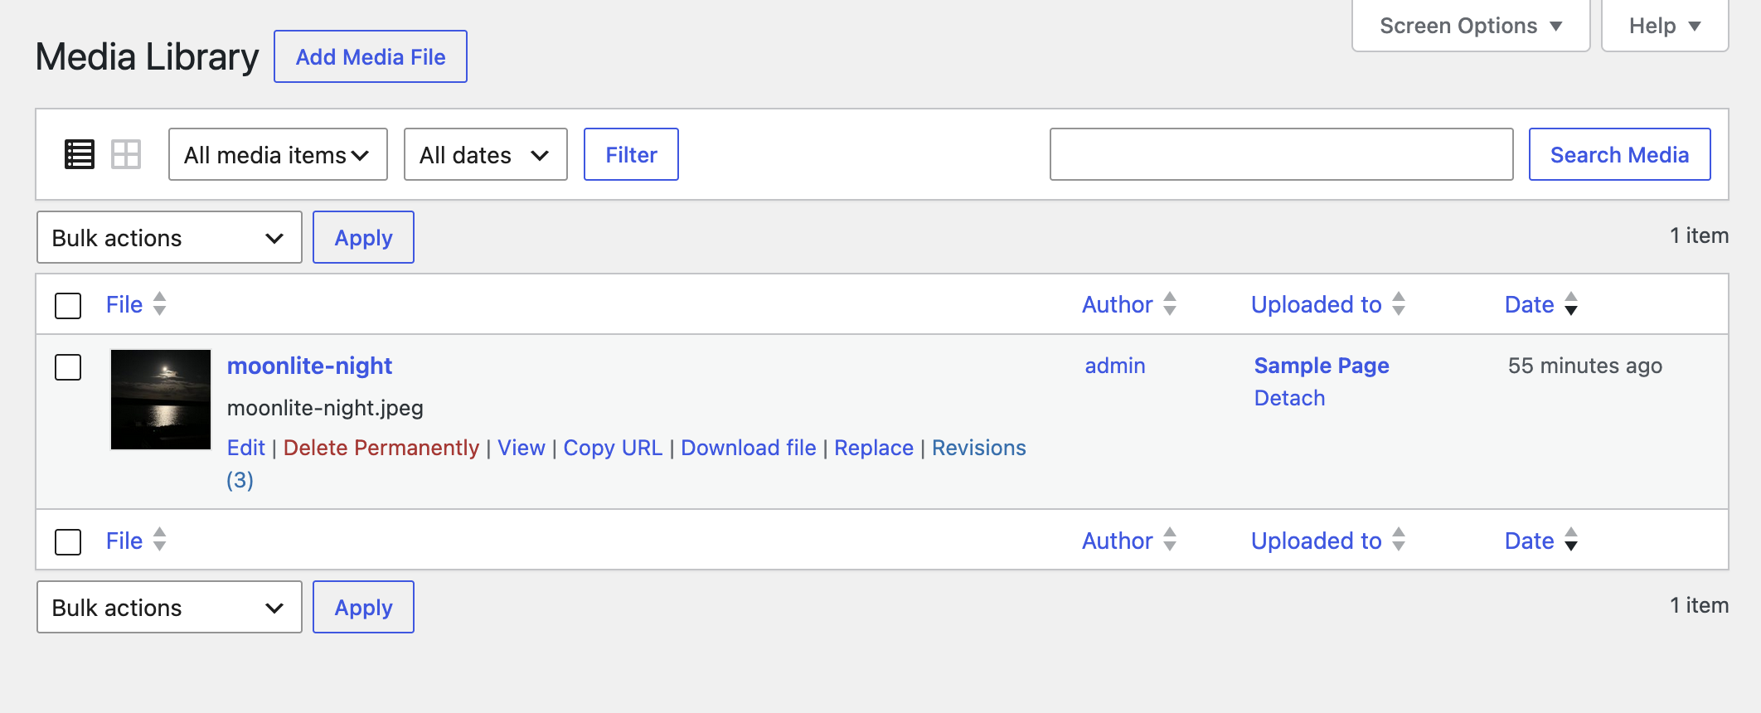Click Copy URL for moonlite-night
Screen dimensions: 1761x713
613,448
